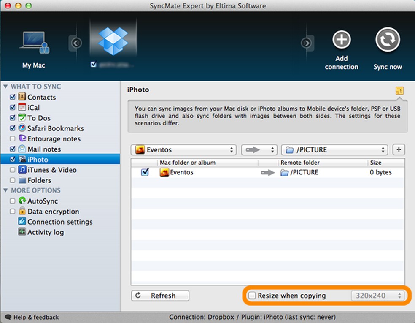Click the previous connection arrow
This screenshot has height=323, width=415.
pyautogui.click(x=76, y=43)
